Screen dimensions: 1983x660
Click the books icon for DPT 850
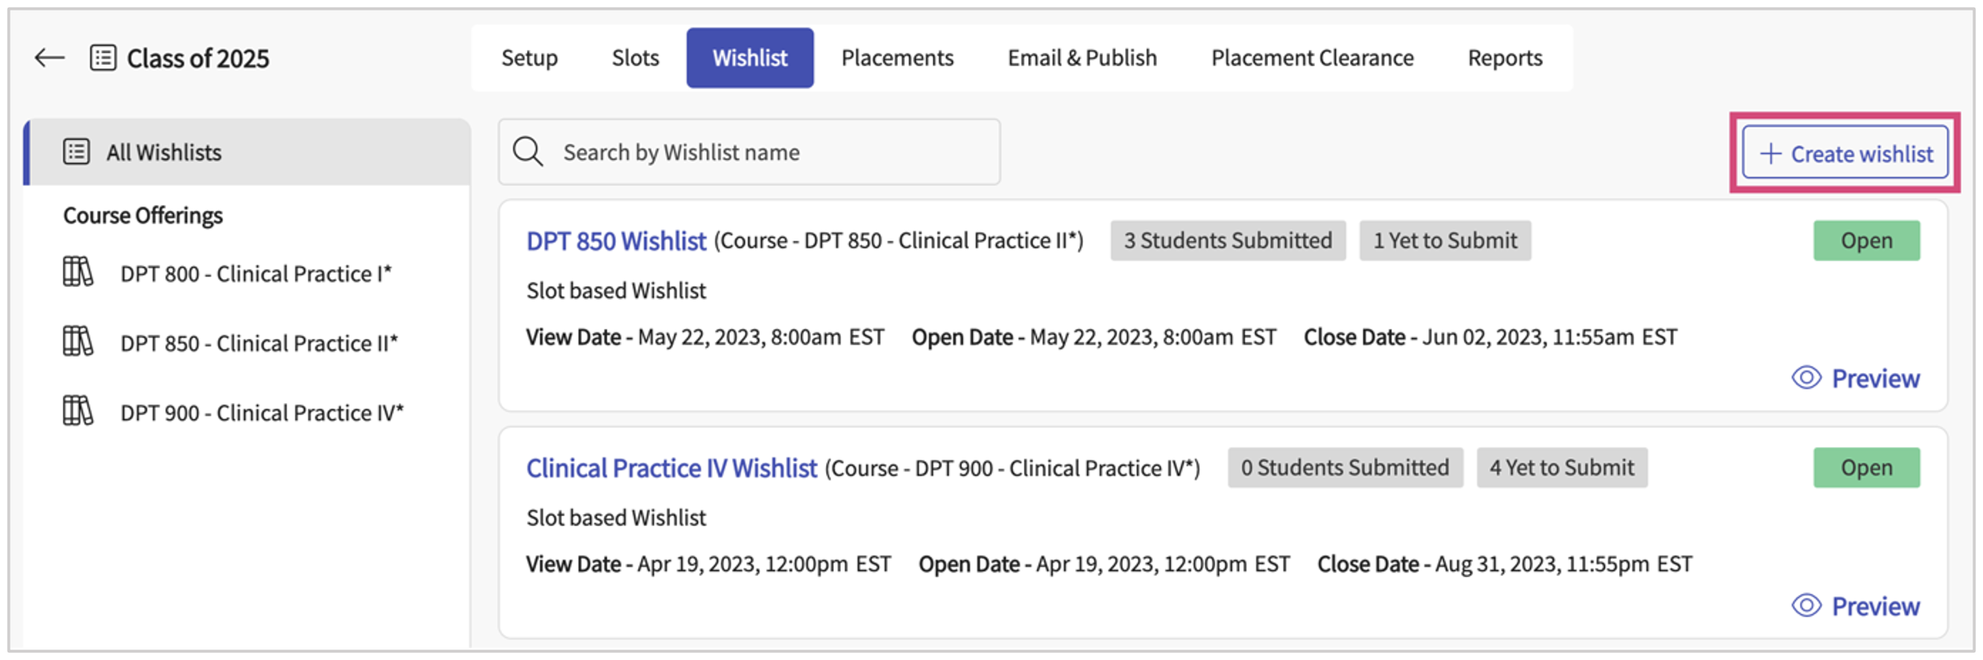(78, 341)
